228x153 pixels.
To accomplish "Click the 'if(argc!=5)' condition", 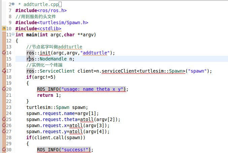I will pyautogui.click(x=41, y=77).
